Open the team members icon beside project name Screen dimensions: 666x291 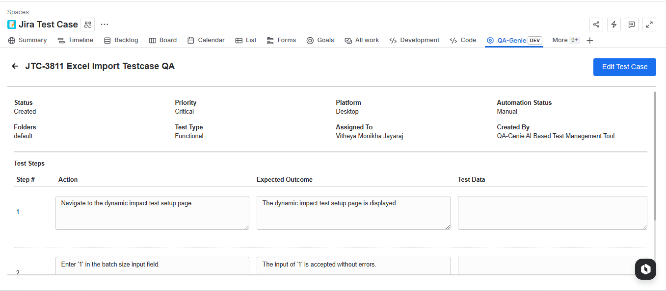point(87,24)
